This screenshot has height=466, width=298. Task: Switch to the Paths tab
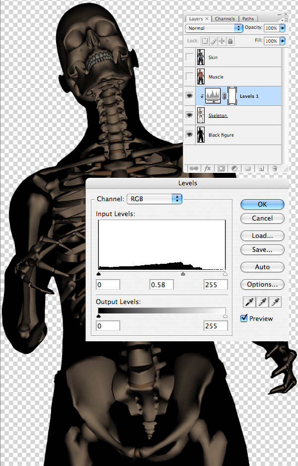pyautogui.click(x=248, y=19)
